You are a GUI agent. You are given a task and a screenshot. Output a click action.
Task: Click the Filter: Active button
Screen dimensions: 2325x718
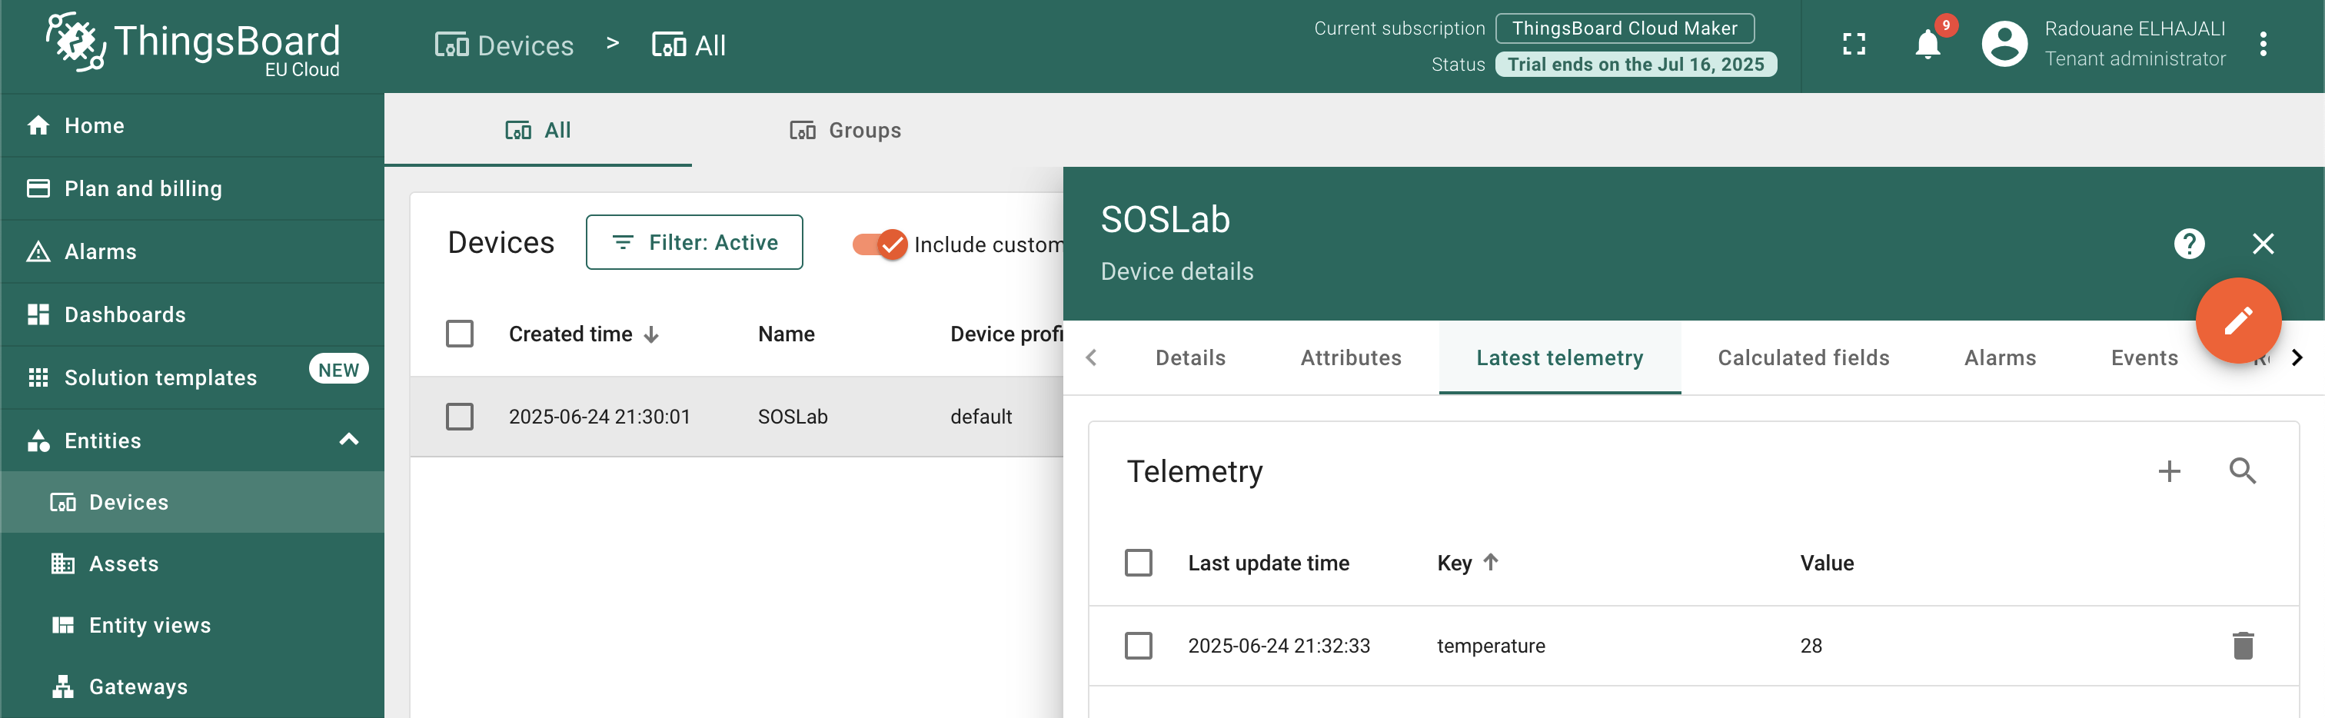pos(694,243)
